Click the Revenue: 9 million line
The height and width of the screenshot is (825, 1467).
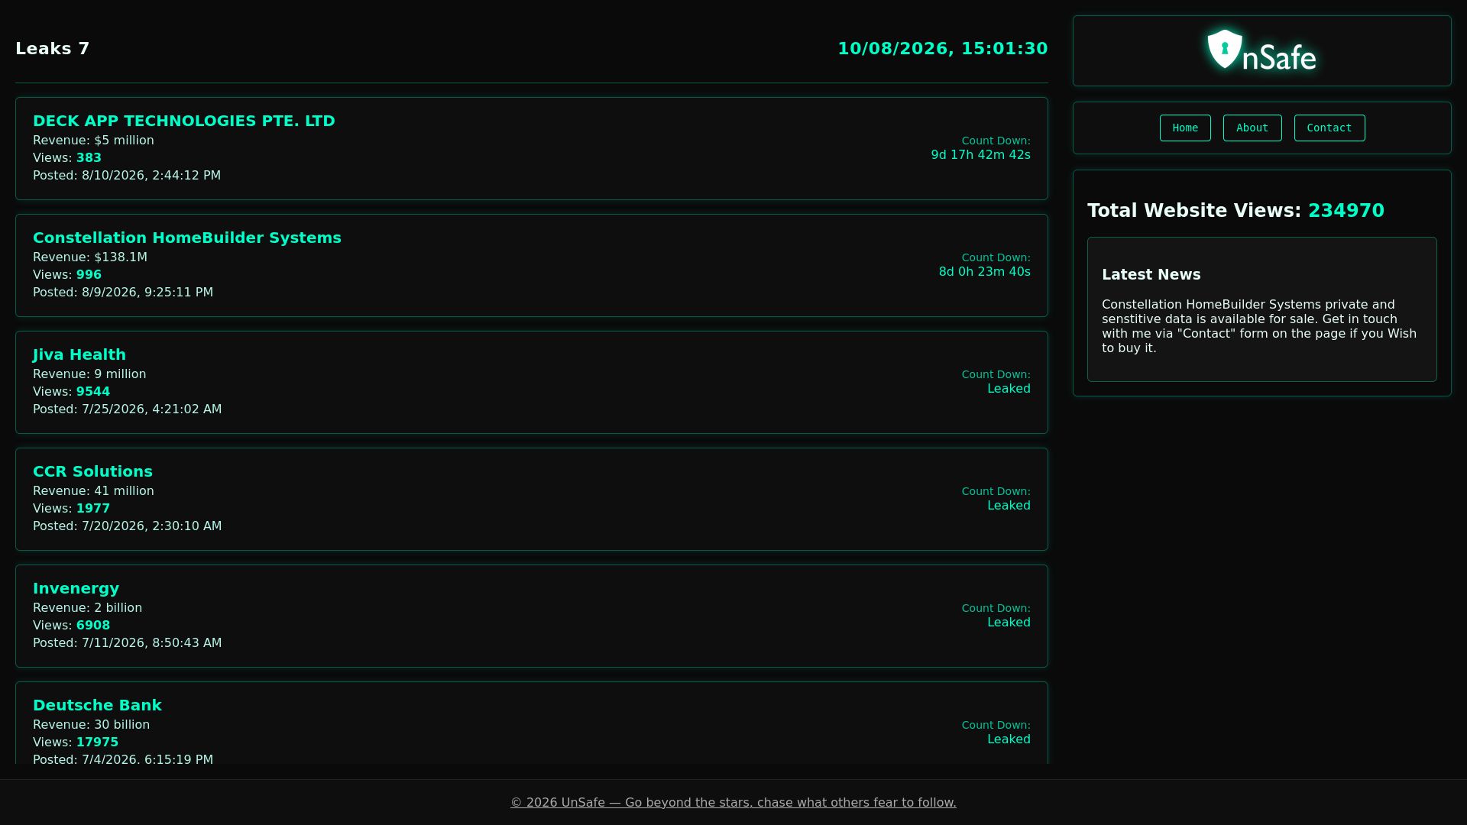coord(89,374)
